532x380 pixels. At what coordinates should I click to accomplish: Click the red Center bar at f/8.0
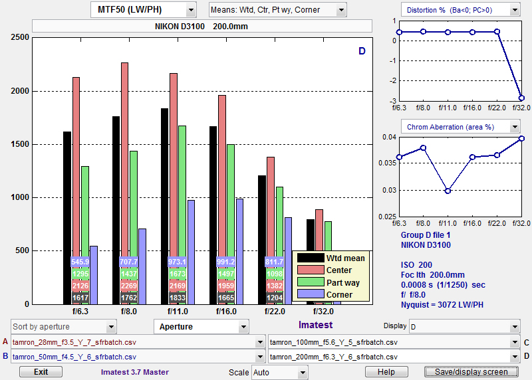tap(124, 183)
